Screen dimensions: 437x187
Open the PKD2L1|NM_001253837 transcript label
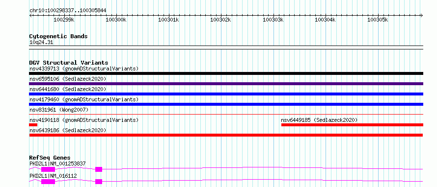coord(57,164)
